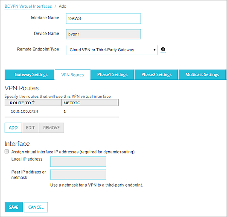The width and height of the screenshot is (227, 217).
Task: Select the 10.0.100.0/24 route row
Action: pos(61,111)
